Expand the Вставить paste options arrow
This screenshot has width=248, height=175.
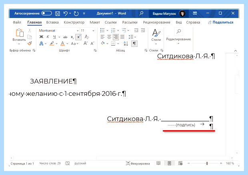[19, 44]
